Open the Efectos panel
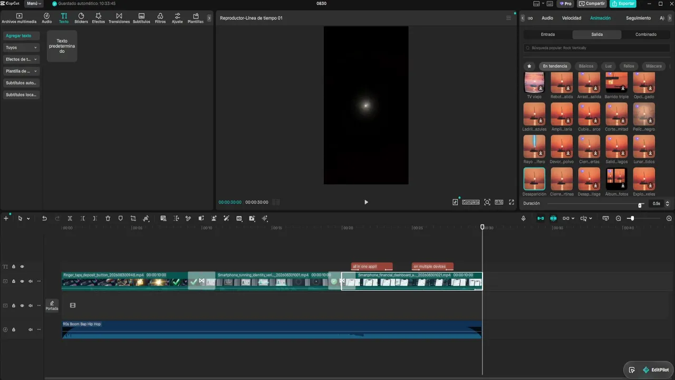The width and height of the screenshot is (675, 380). [x=99, y=18]
